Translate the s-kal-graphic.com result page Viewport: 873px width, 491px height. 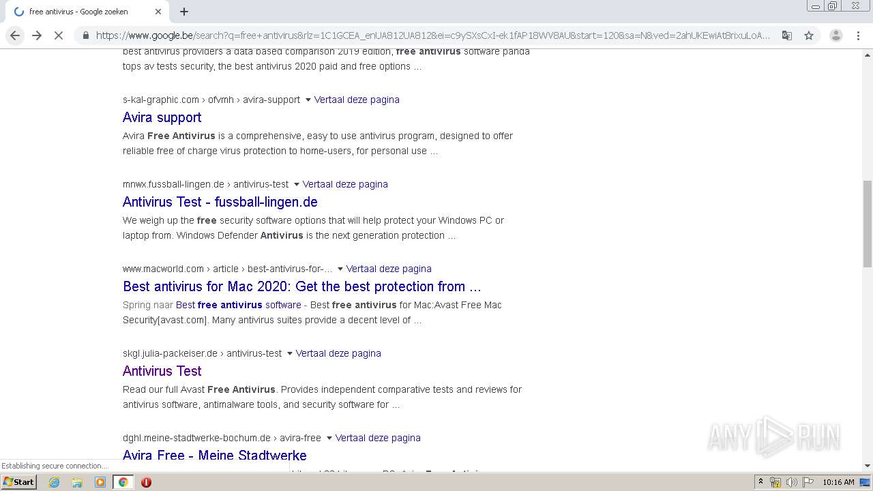[x=357, y=100]
